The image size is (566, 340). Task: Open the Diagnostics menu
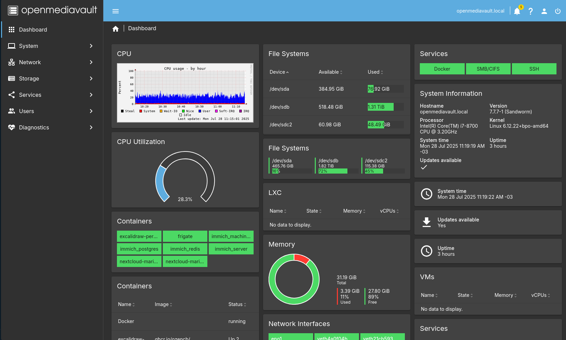pyautogui.click(x=52, y=127)
